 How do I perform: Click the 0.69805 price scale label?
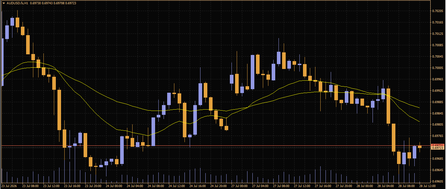[x=437, y=125]
